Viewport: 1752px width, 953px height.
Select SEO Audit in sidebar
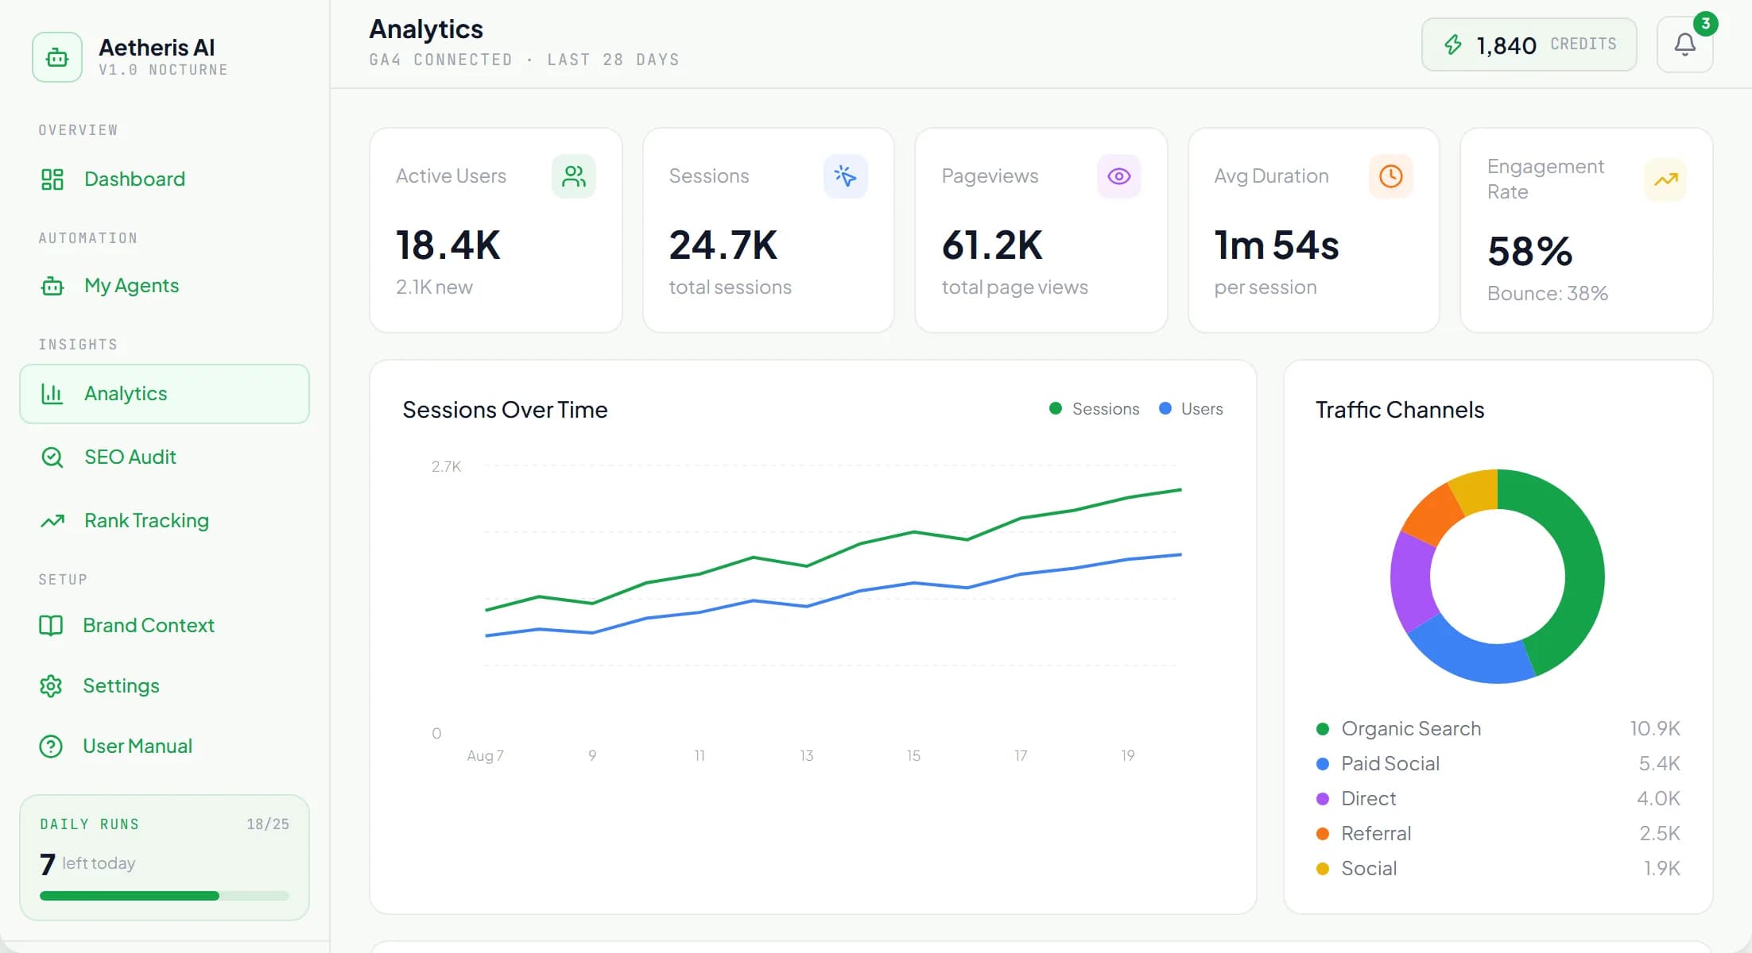(x=165, y=457)
